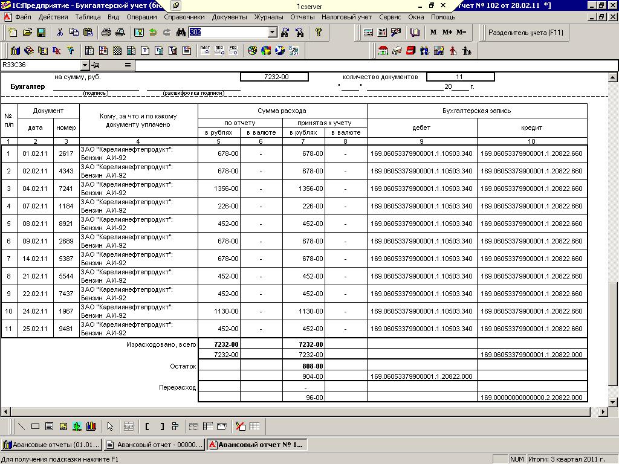Select the draw line tool icon
Image resolution: width=619 pixels, height=464 pixels.
21,427
